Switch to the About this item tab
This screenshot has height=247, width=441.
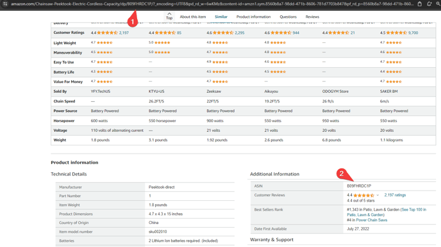[193, 17]
